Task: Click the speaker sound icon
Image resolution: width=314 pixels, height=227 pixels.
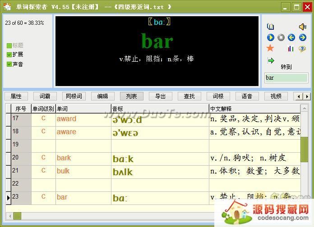Action: (303, 27)
